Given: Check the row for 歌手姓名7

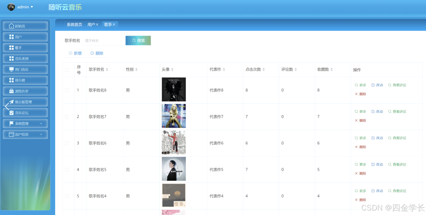Looking at the screenshot, I should coord(67,117).
